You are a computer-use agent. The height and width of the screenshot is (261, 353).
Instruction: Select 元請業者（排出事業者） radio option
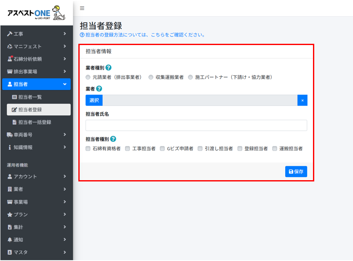click(x=88, y=77)
